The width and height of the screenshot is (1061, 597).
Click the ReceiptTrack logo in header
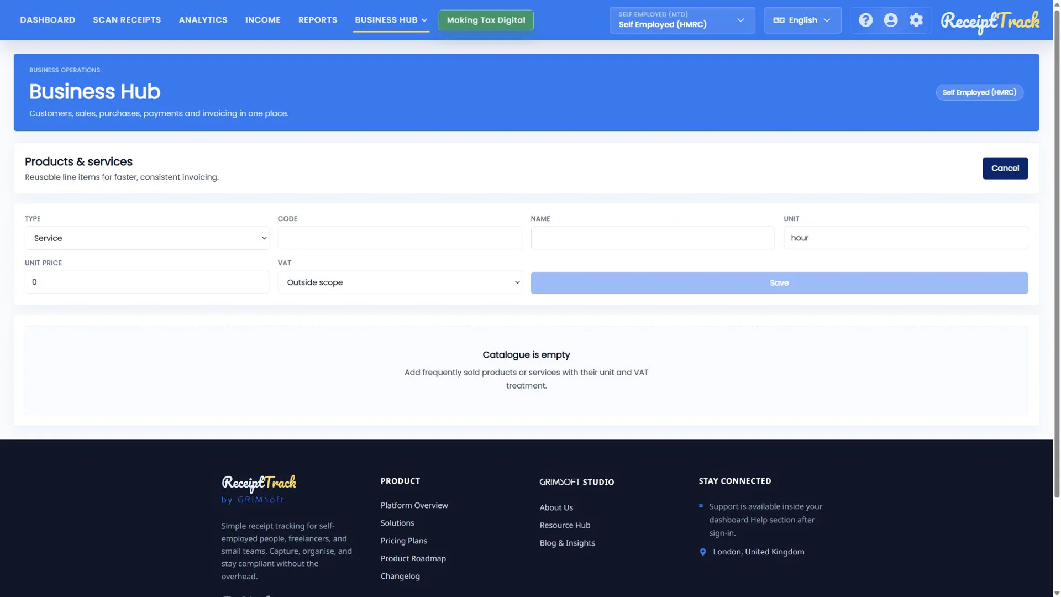click(990, 22)
